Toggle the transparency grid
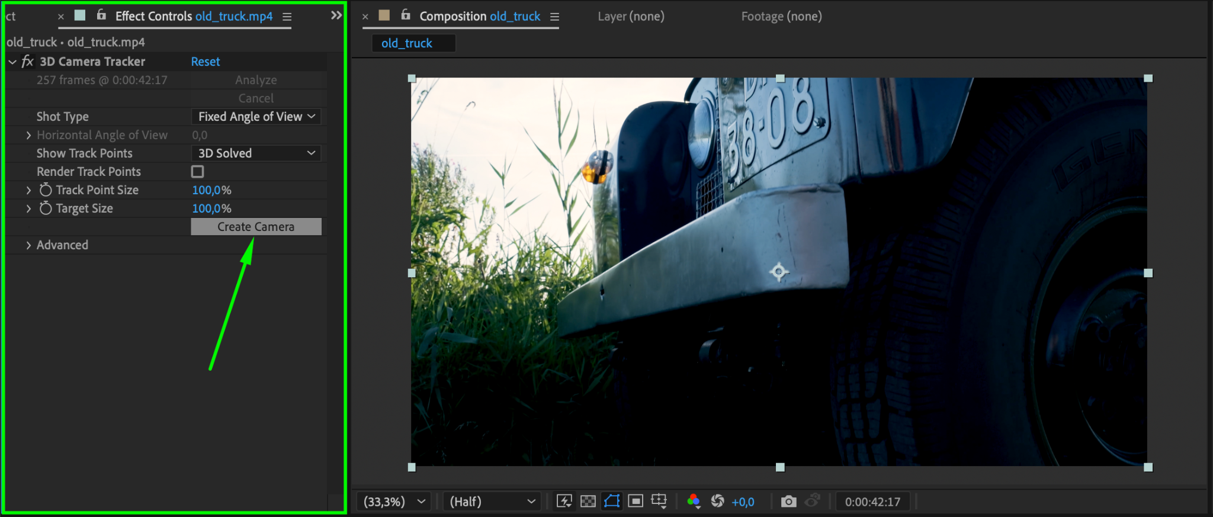The width and height of the screenshot is (1213, 517). [x=588, y=502]
